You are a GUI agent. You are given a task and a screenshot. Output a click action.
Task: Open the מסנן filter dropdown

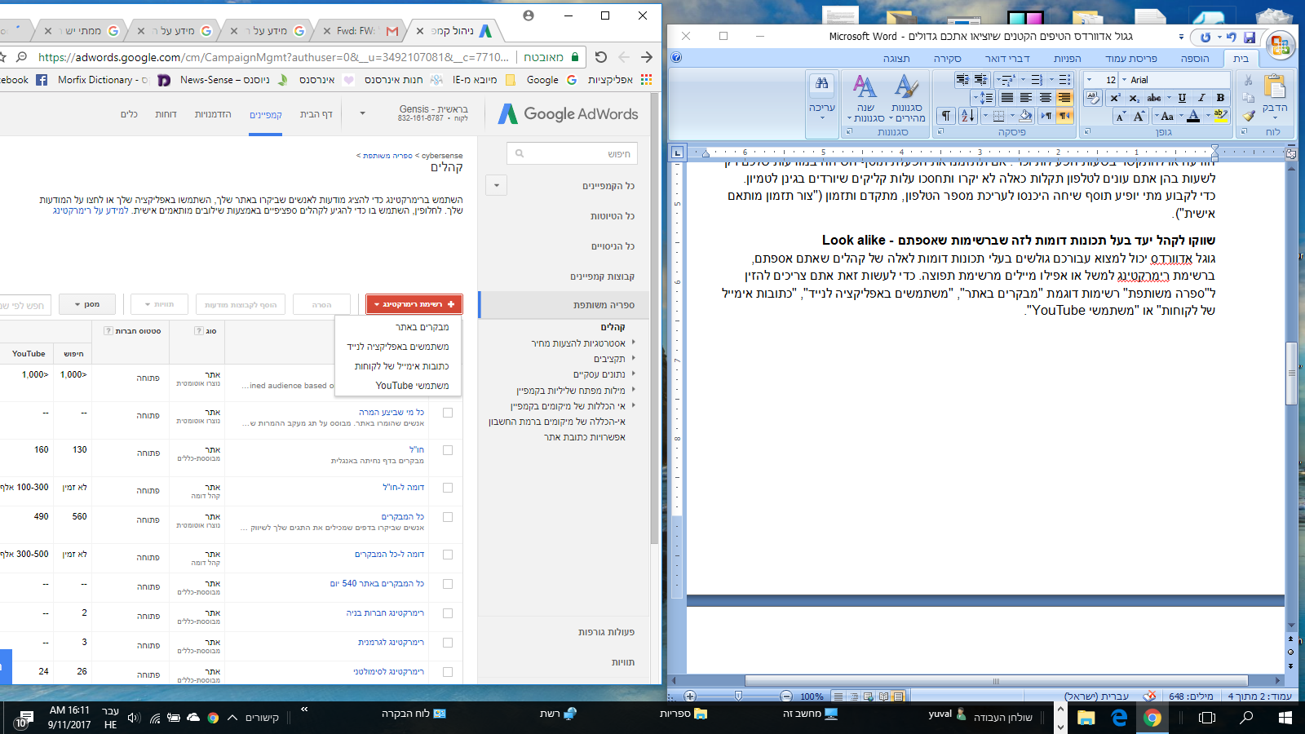click(86, 304)
